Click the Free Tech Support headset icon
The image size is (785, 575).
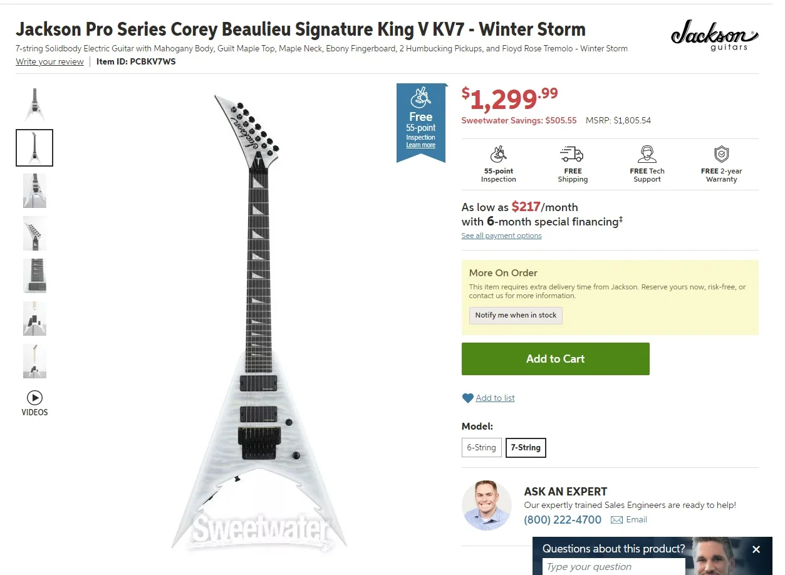pyautogui.click(x=647, y=154)
